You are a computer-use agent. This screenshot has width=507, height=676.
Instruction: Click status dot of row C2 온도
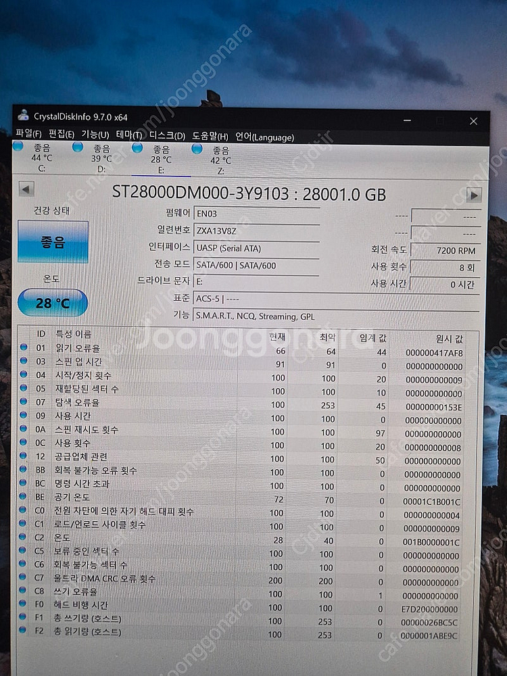coord(23,537)
